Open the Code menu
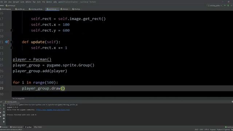 point(22,2)
